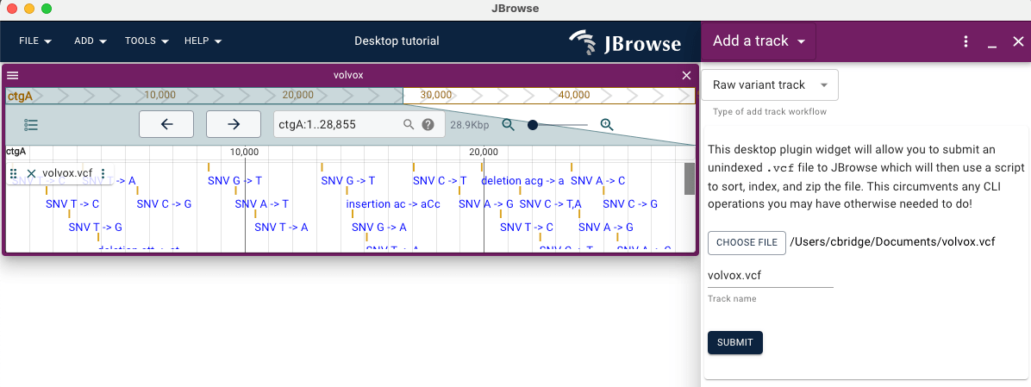Click the /Users/cbridge/Documents/volvox.vcf file path

click(892, 242)
